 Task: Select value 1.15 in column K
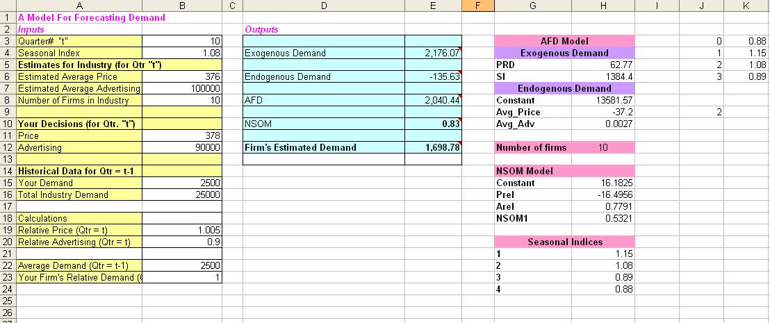746,53
